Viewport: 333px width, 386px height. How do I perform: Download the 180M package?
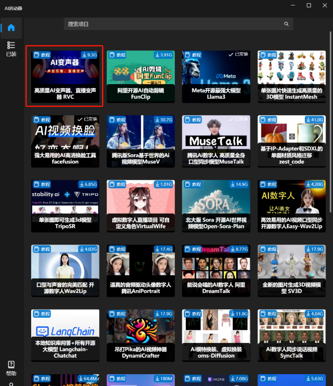pos(164,379)
